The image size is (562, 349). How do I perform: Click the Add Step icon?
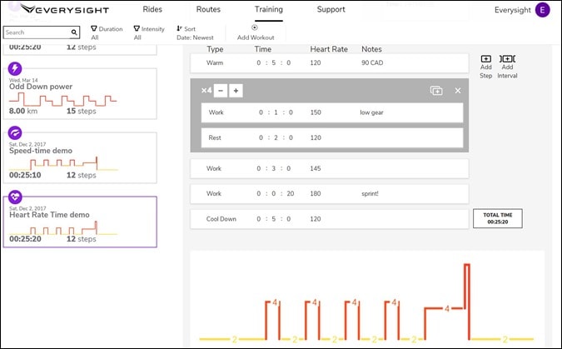click(x=485, y=59)
